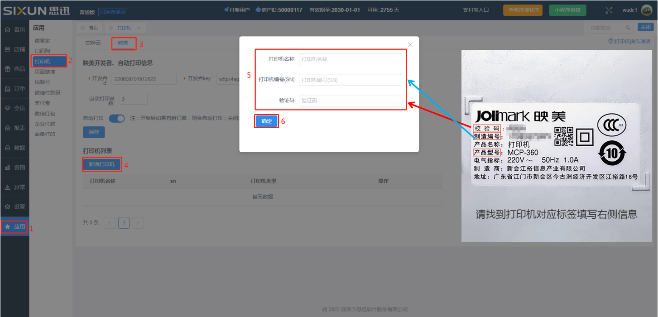Viewport: 658px width, 317px height.
Task: Open 微管家 in the 应用 menu
Action: pos(43,41)
